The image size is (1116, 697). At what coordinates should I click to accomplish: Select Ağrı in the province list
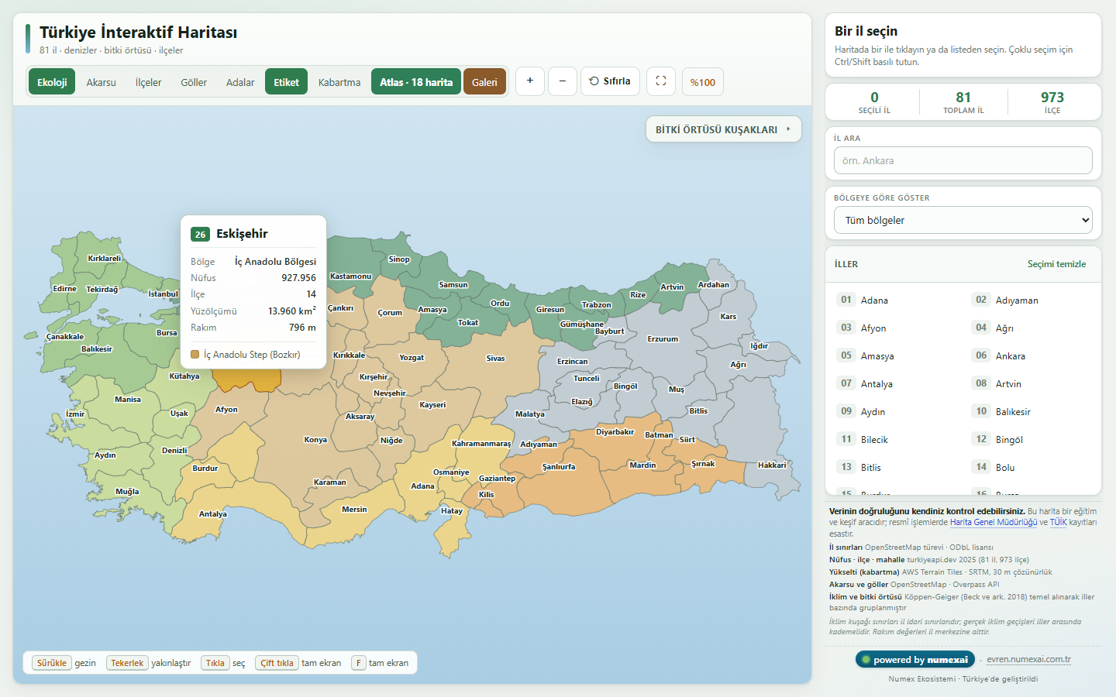[x=1032, y=328]
